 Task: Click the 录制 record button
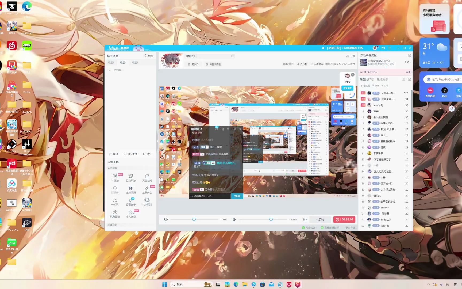pyautogui.click(x=320, y=219)
